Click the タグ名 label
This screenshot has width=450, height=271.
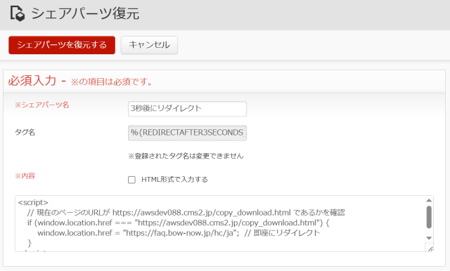(25, 133)
